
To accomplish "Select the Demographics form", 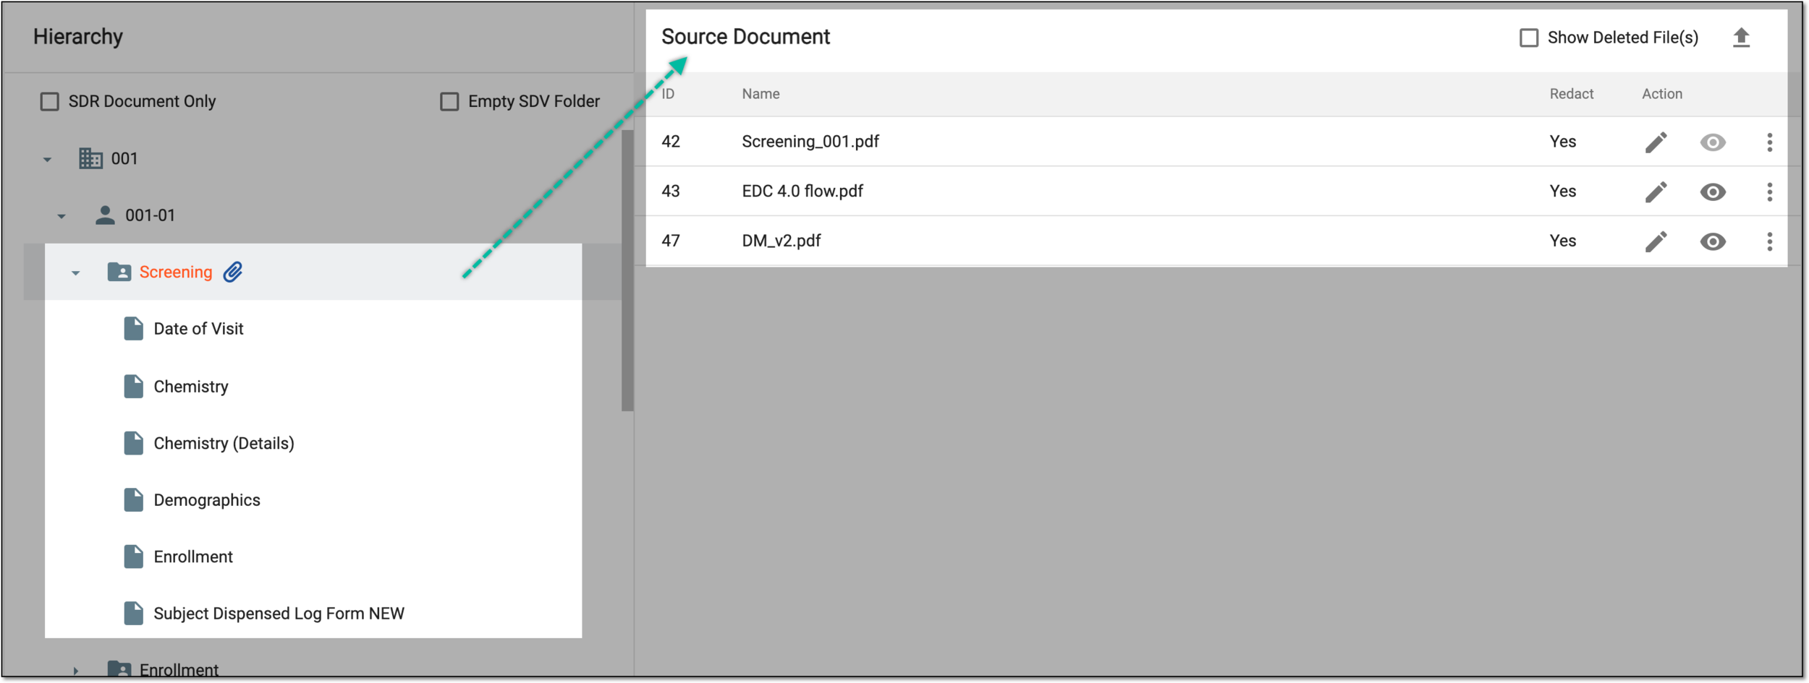I will pos(207,500).
